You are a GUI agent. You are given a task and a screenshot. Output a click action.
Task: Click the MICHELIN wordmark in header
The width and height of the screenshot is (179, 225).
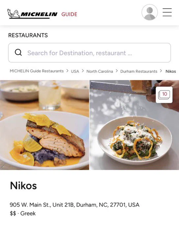[39, 14]
